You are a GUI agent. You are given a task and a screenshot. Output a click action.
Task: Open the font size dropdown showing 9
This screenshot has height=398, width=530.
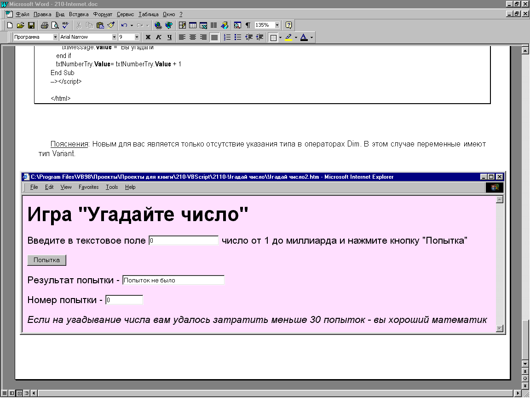coord(137,37)
